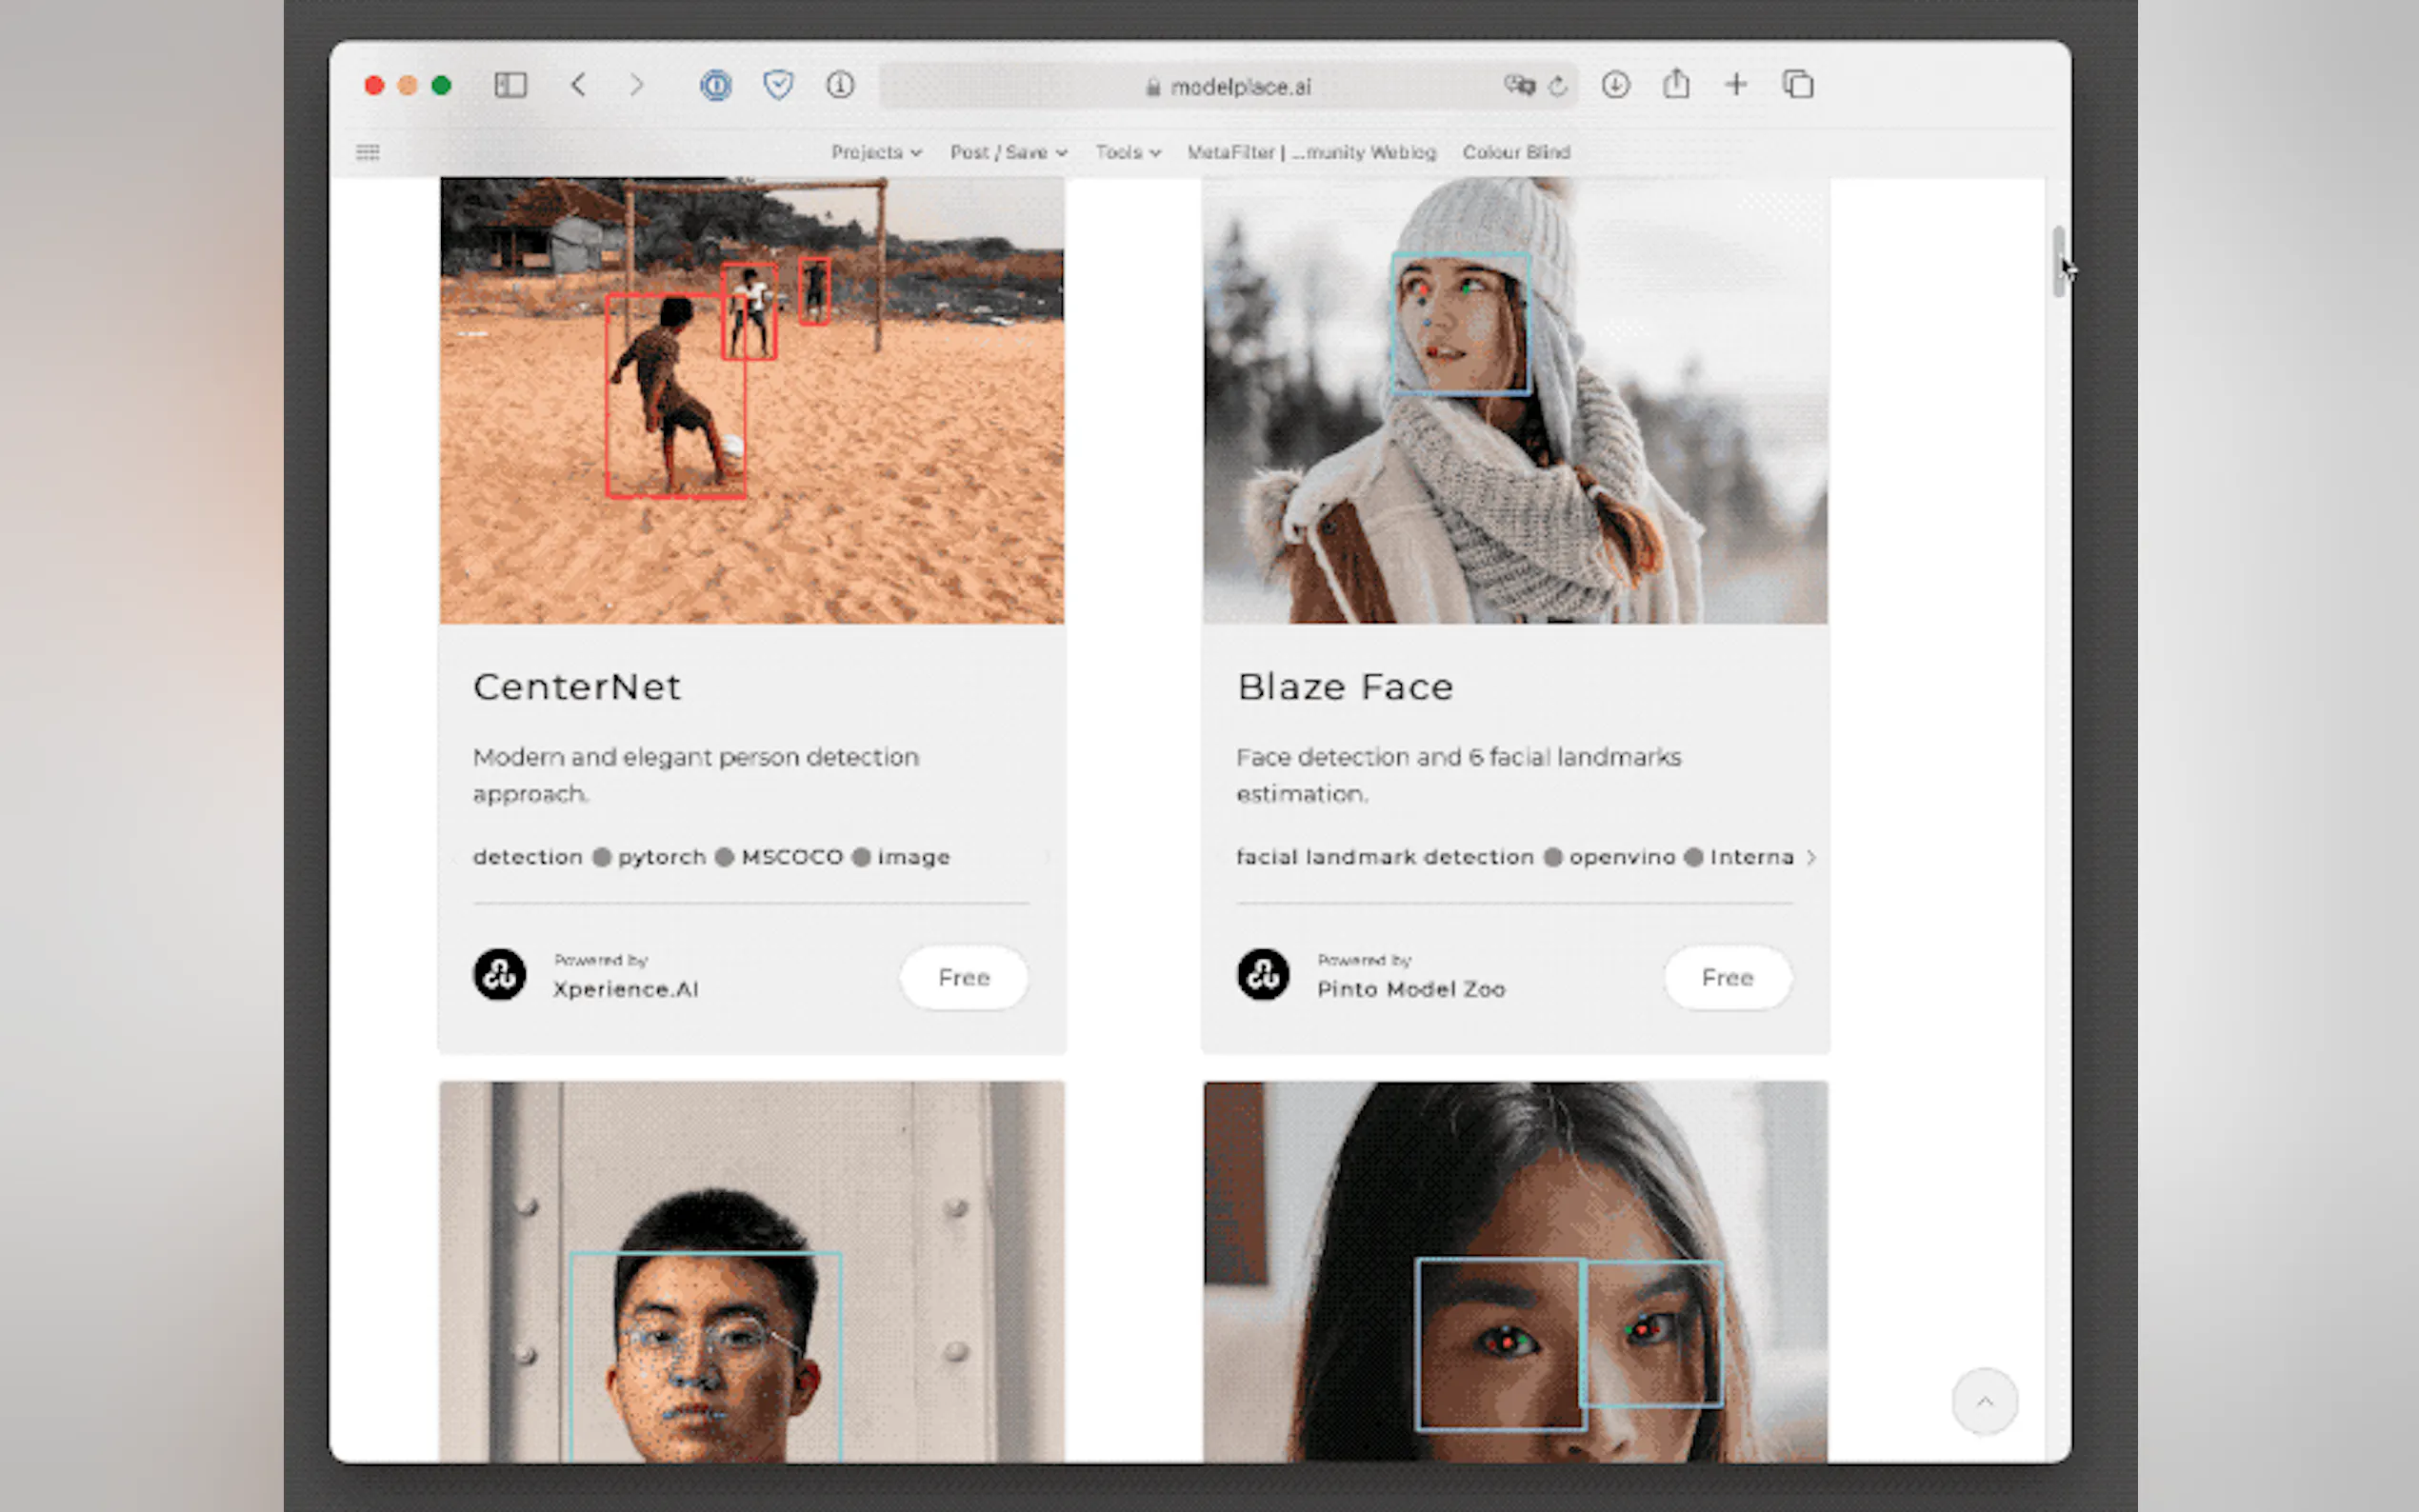Toggle the Safari sidebar icon
Screen dimensions: 2419x1512
tap(510, 85)
